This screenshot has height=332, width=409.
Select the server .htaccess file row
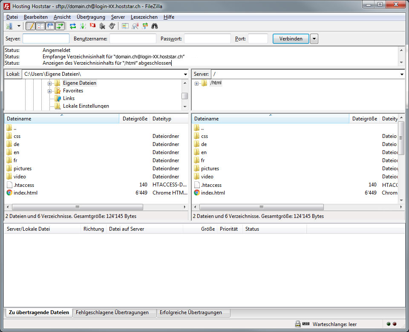click(x=295, y=185)
